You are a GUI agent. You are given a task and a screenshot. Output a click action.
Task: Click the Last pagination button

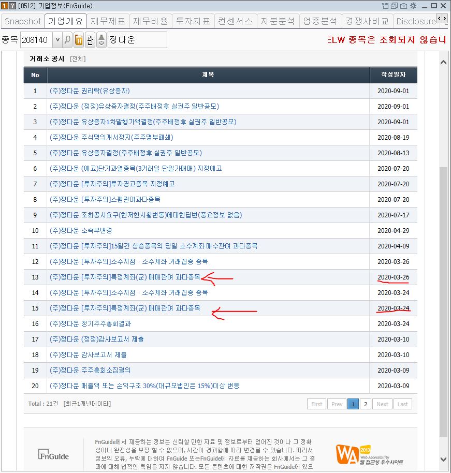[403, 404]
